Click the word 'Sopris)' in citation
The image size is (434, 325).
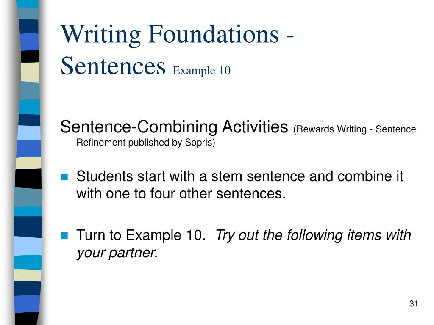(x=200, y=142)
